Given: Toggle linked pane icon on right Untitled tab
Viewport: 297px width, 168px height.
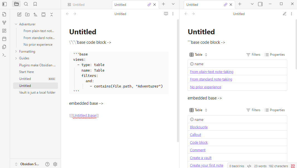Looking at the screenshot, I should (225, 4).
